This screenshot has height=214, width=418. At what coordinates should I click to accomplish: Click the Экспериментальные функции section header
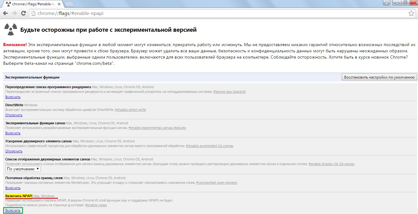32,77
